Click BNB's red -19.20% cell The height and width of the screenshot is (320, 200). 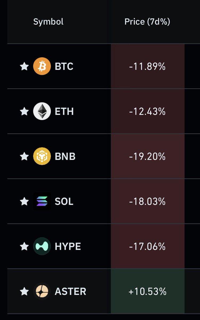pos(148,156)
